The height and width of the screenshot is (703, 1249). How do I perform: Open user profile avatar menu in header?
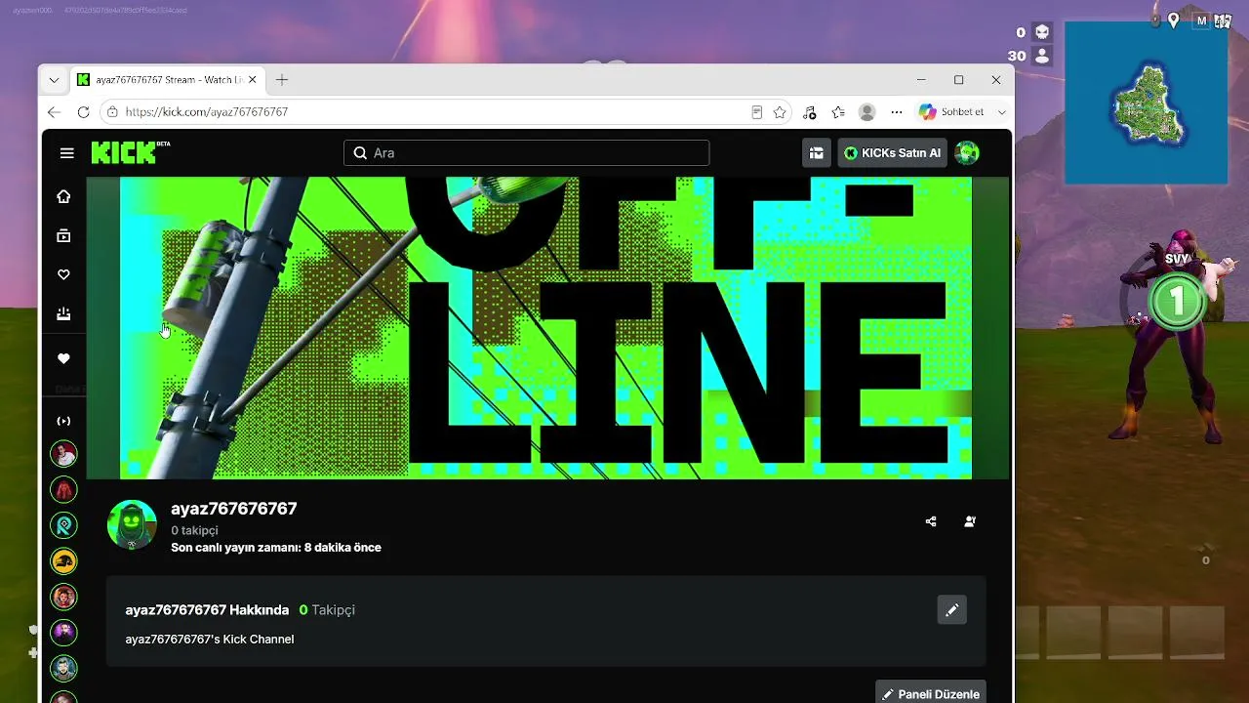(x=966, y=153)
